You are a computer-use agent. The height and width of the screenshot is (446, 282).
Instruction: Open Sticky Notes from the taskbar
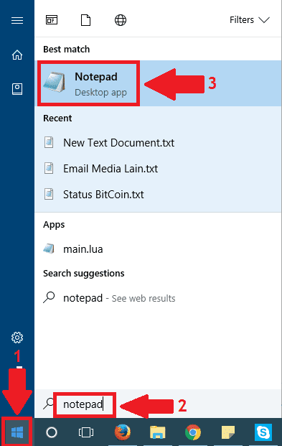coord(228,432)
